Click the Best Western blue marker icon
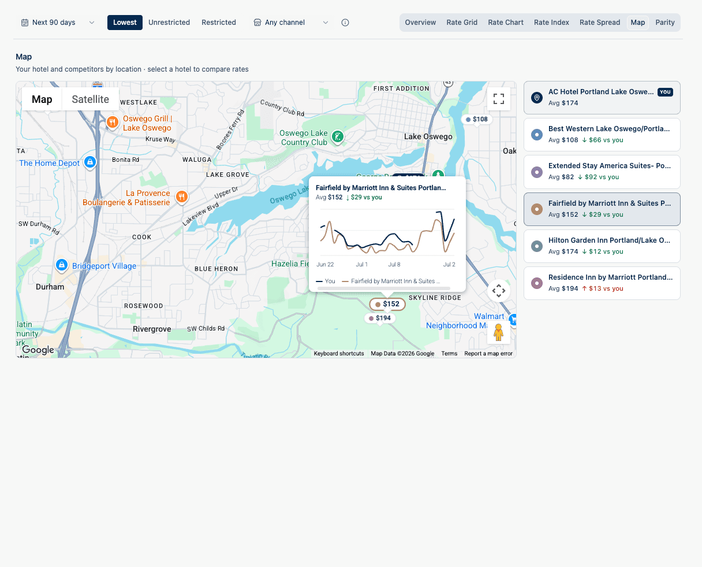Screen dimensions: 702x567 (537, 135)
